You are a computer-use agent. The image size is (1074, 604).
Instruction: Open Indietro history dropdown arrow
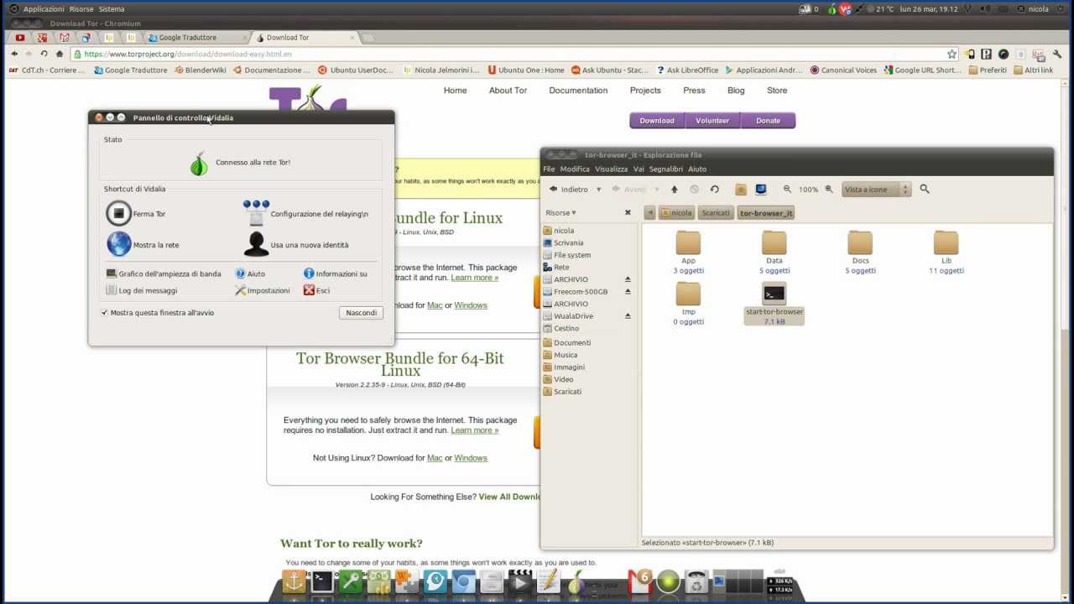tap(598, 190)
